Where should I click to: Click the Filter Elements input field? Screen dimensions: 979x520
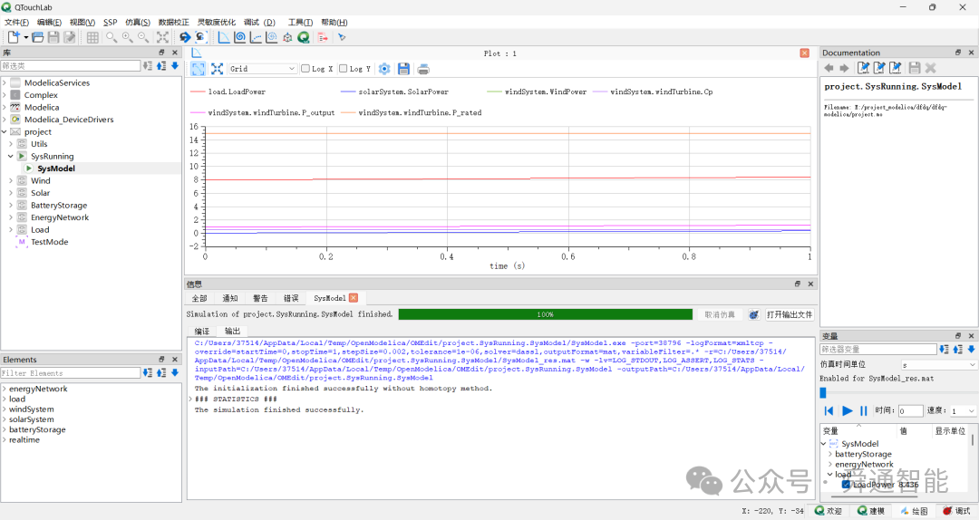tap(71, 373)
